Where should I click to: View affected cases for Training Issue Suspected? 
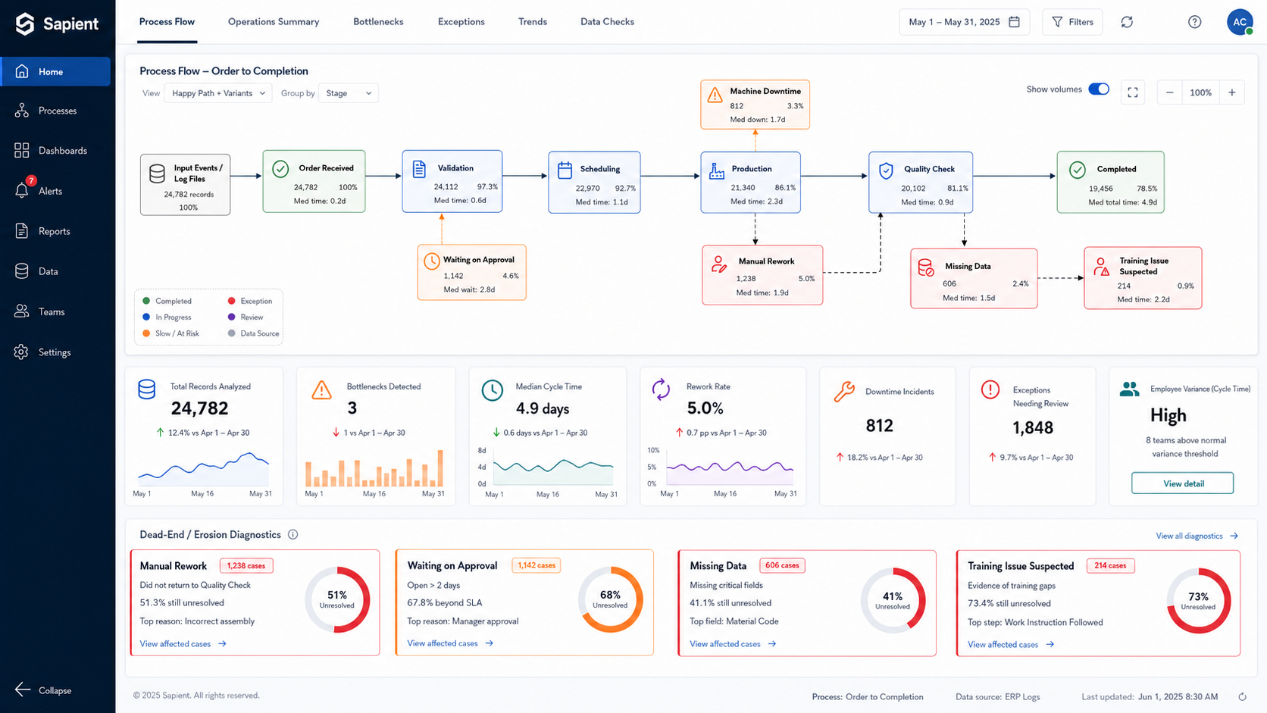point(1011,645)
